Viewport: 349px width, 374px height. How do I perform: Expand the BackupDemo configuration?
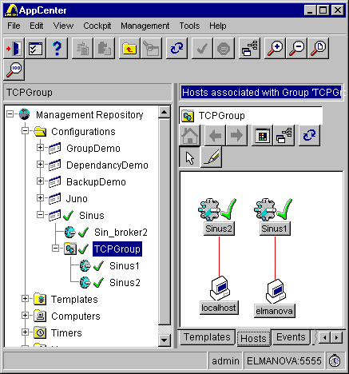click(x=40, y=181)
